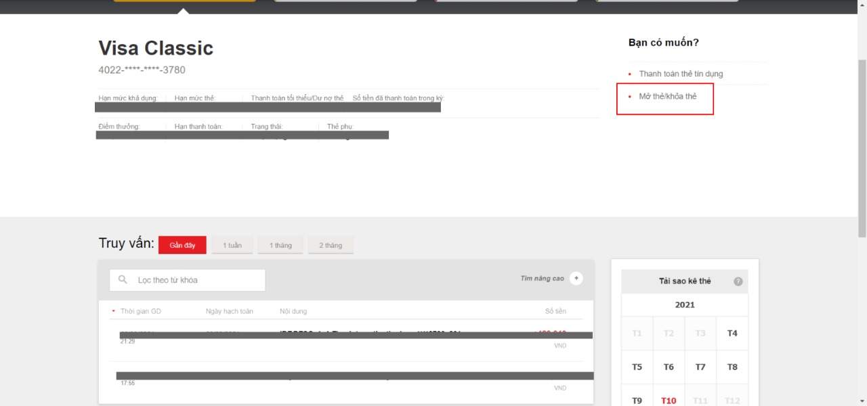Click the highlighted red T10 month

point(669,401)
